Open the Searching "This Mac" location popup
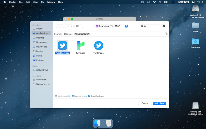This screenshot has height=129, width=206. pyautogui.click(x=111, y=26)
